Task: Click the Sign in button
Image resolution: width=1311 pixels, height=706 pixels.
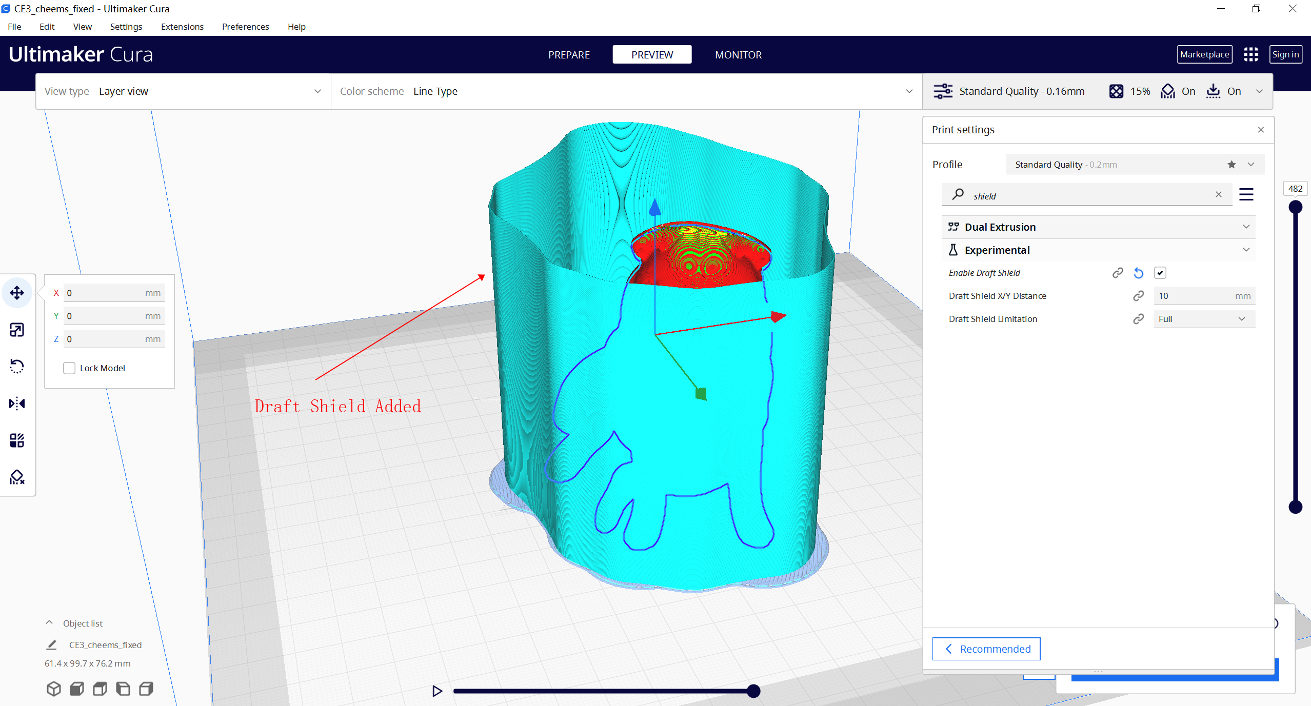Action: tap(1285, 54)
